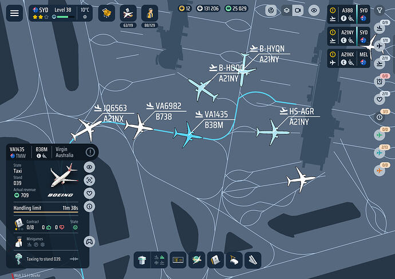Open the globe and plane destinations button

196,260
